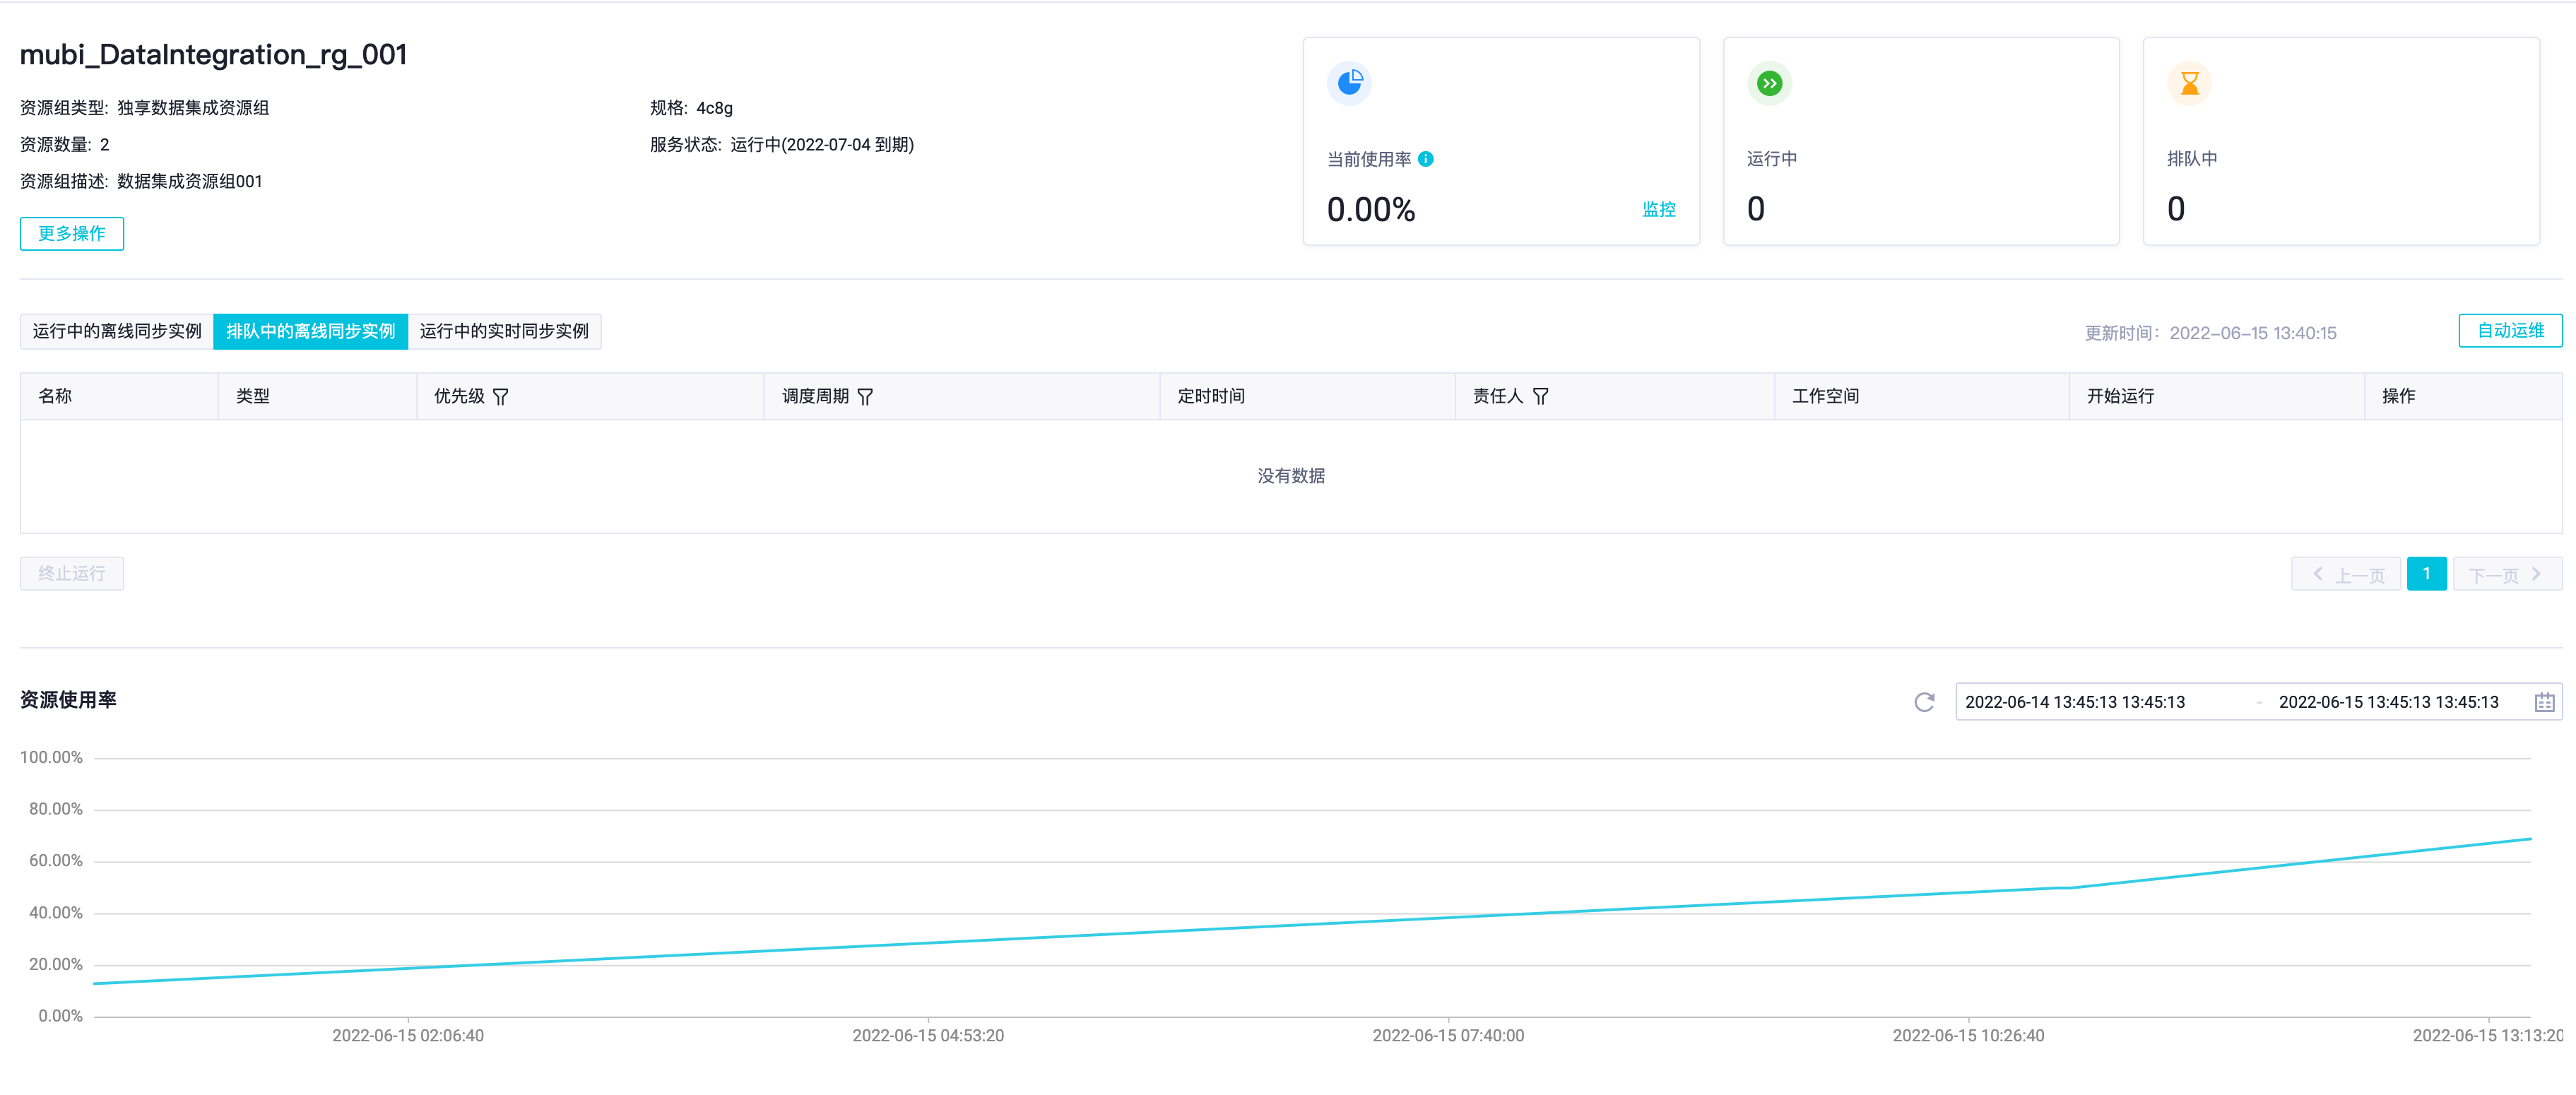Open the 监控 monitoring link
This screenshot has width=2576, height=1095.
[1658, 210]
